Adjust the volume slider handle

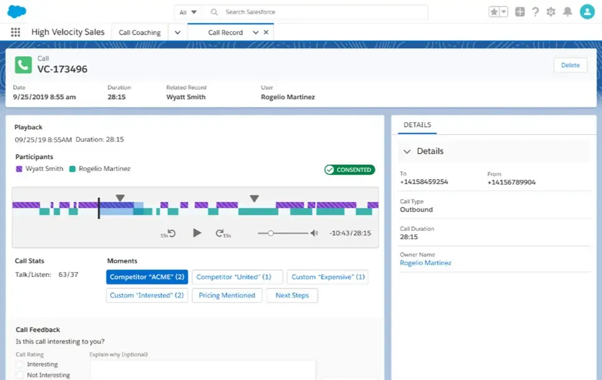pos(271,233)
